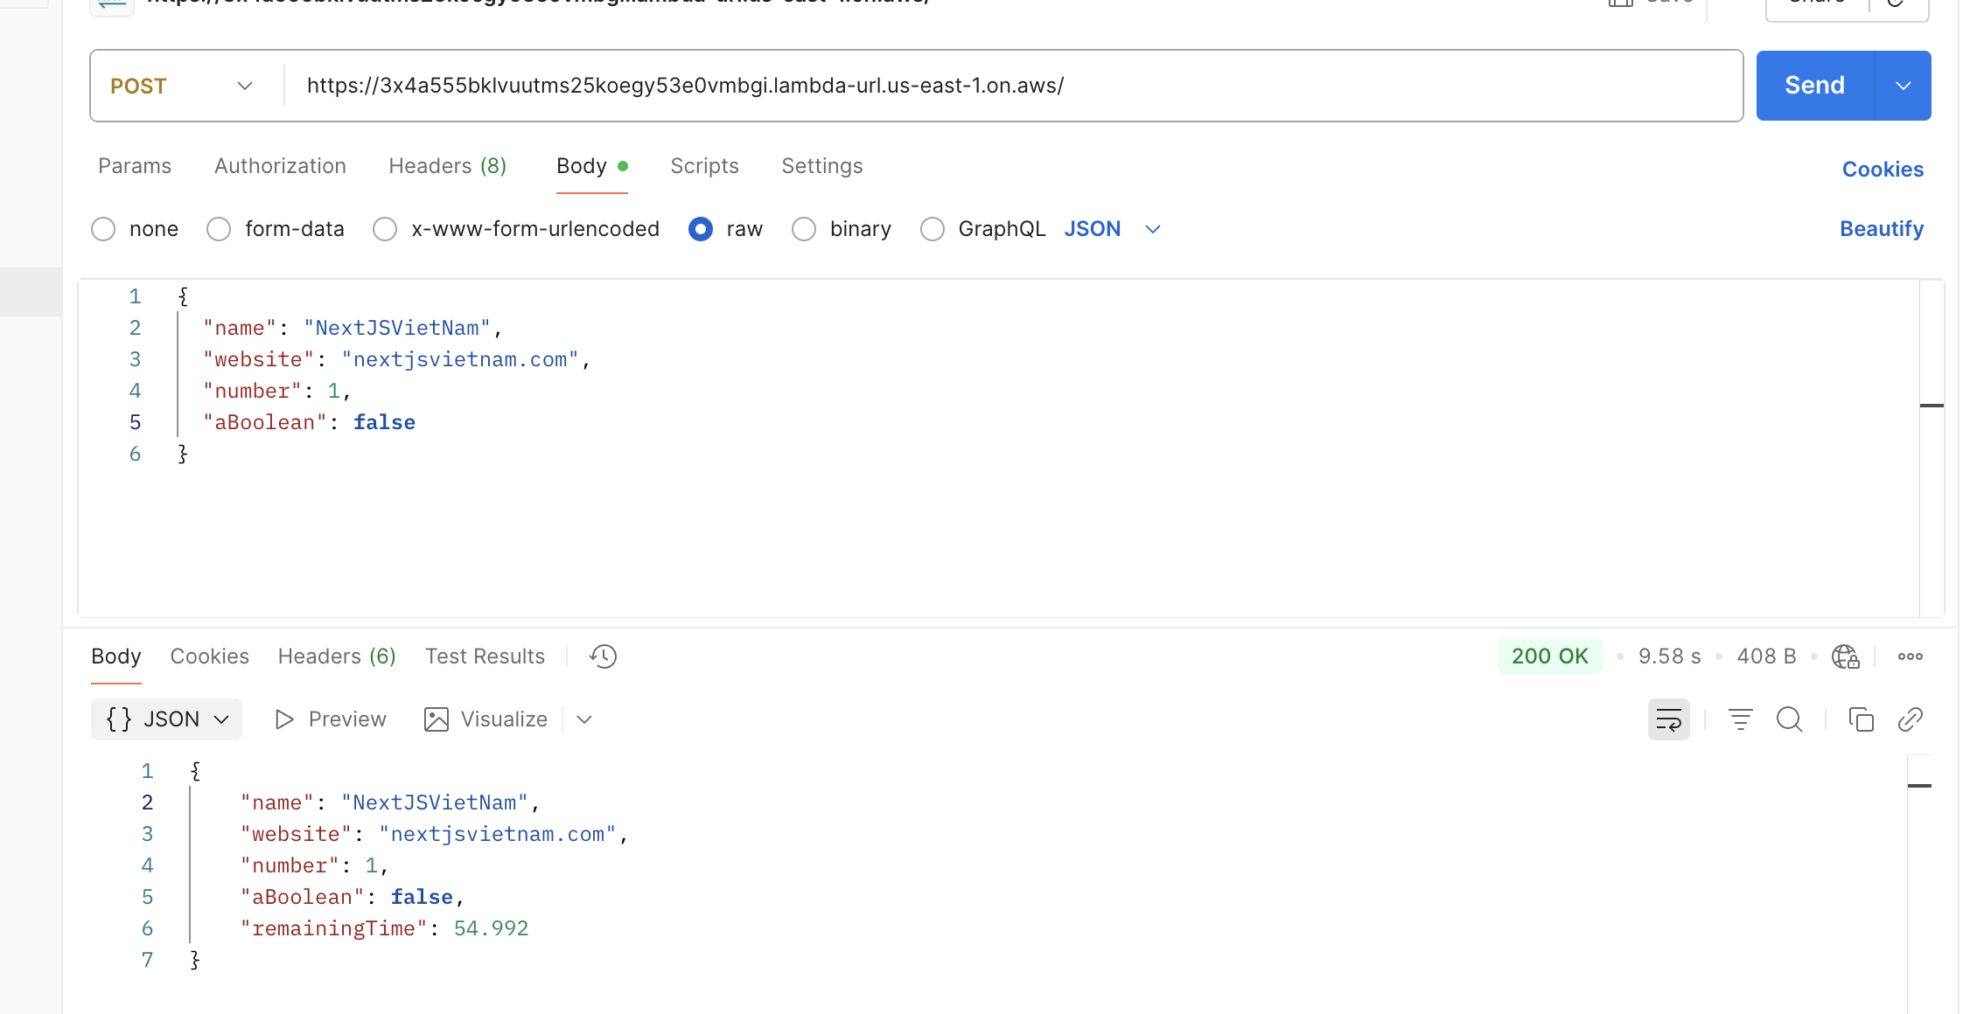
Task: Copy the response body to clipboard
Action: click(x=1861, y=719)
